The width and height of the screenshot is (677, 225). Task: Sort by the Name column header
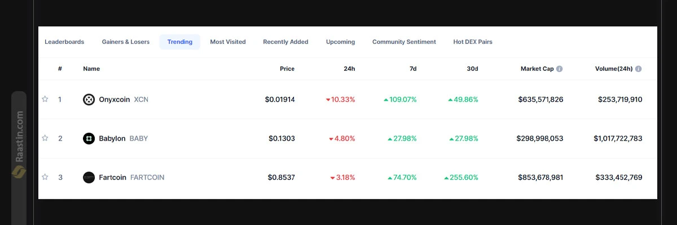[91, 69]
